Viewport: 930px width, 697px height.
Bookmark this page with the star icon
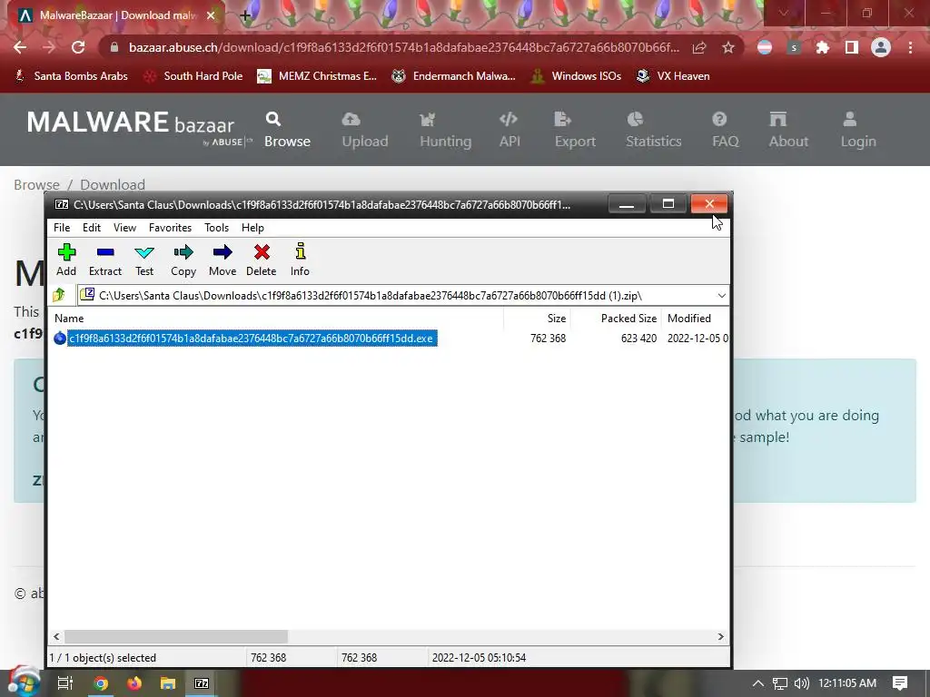pos(728,47)
